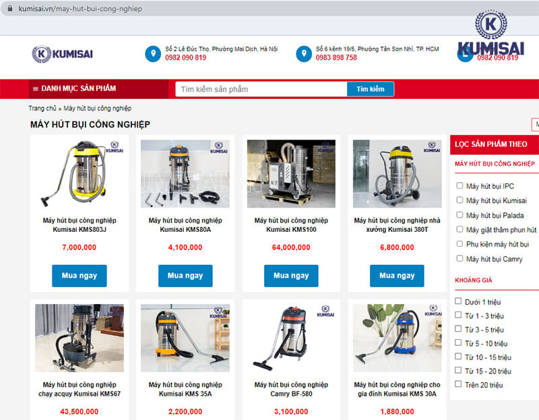Open Kumisai 380T product image
This screenshot has height=420, width=539.
(397, 174)
